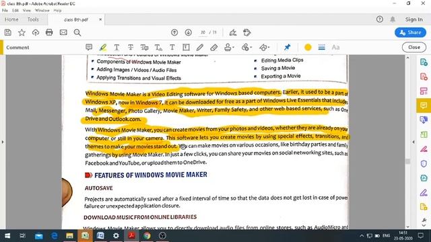Open Create PDF tool in right pane
The height and width of the screenshot is (242, 431).
point(424,77)
